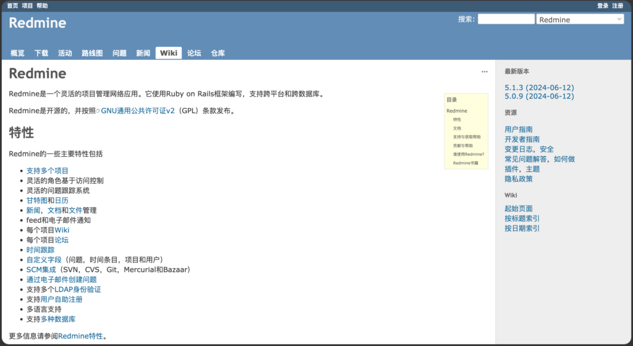Click the 注册 link
The width and height of the screenshot is (633, 346).
(x=618, y=6)
